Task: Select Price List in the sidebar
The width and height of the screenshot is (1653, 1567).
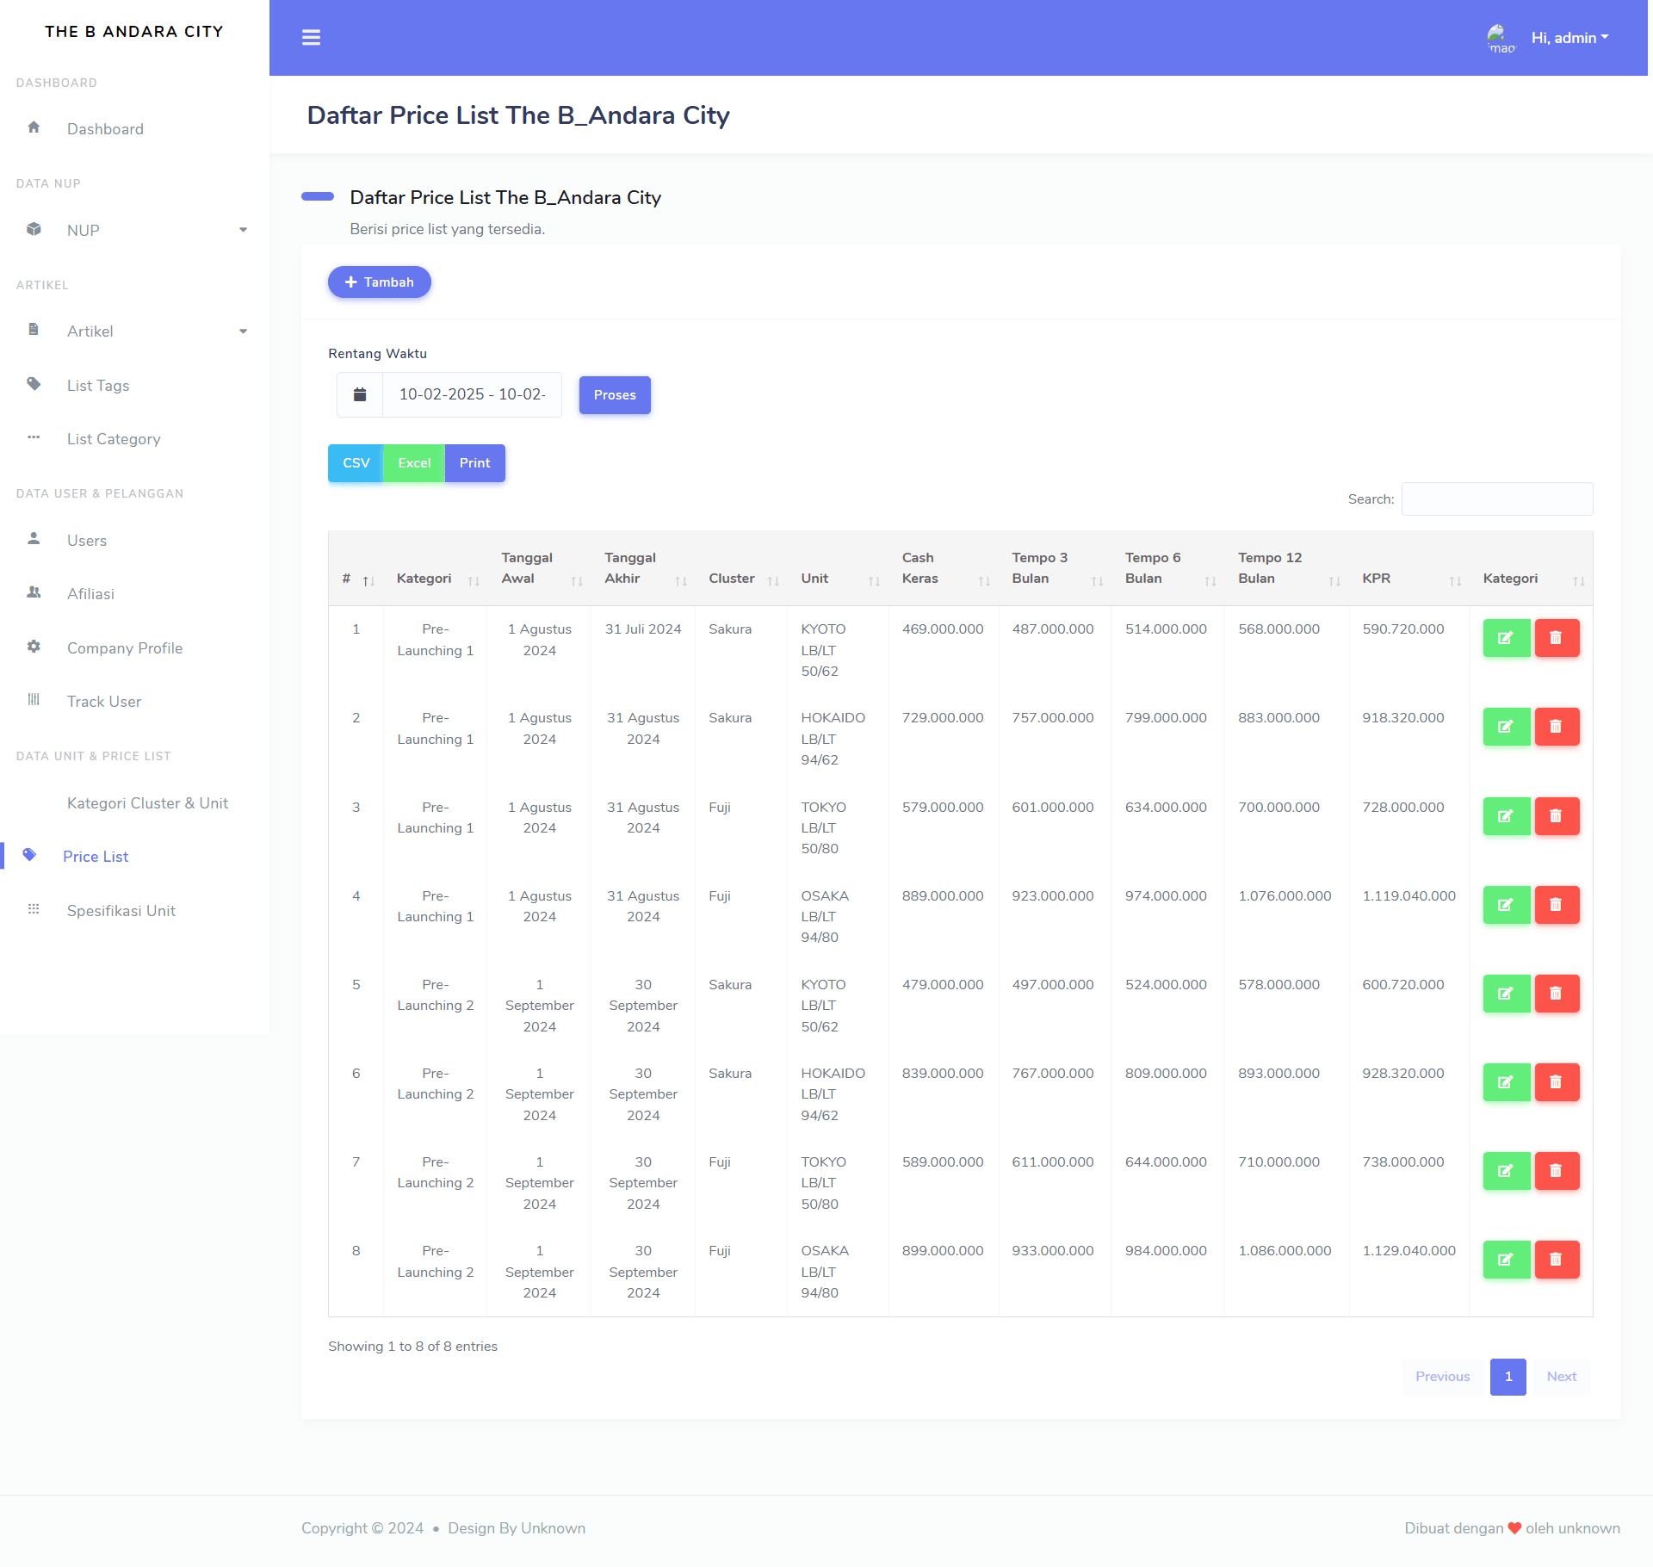Action: coord(96,856)
